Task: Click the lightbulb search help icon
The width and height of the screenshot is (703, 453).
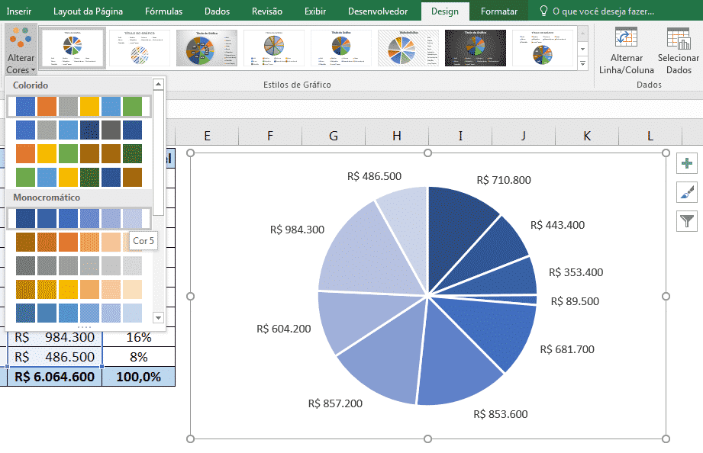Action: click(543, 11)
